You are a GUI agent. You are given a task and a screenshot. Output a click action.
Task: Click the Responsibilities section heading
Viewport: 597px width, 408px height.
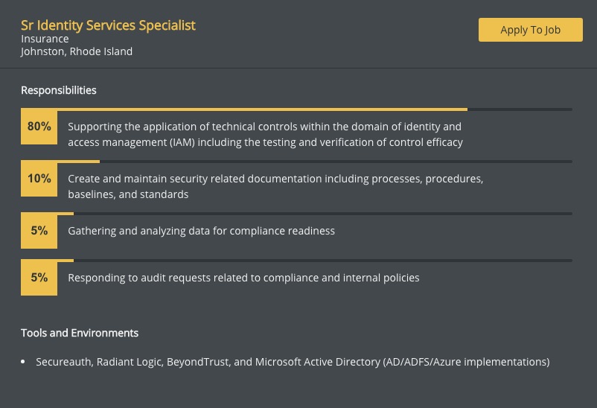pos(59,90)
